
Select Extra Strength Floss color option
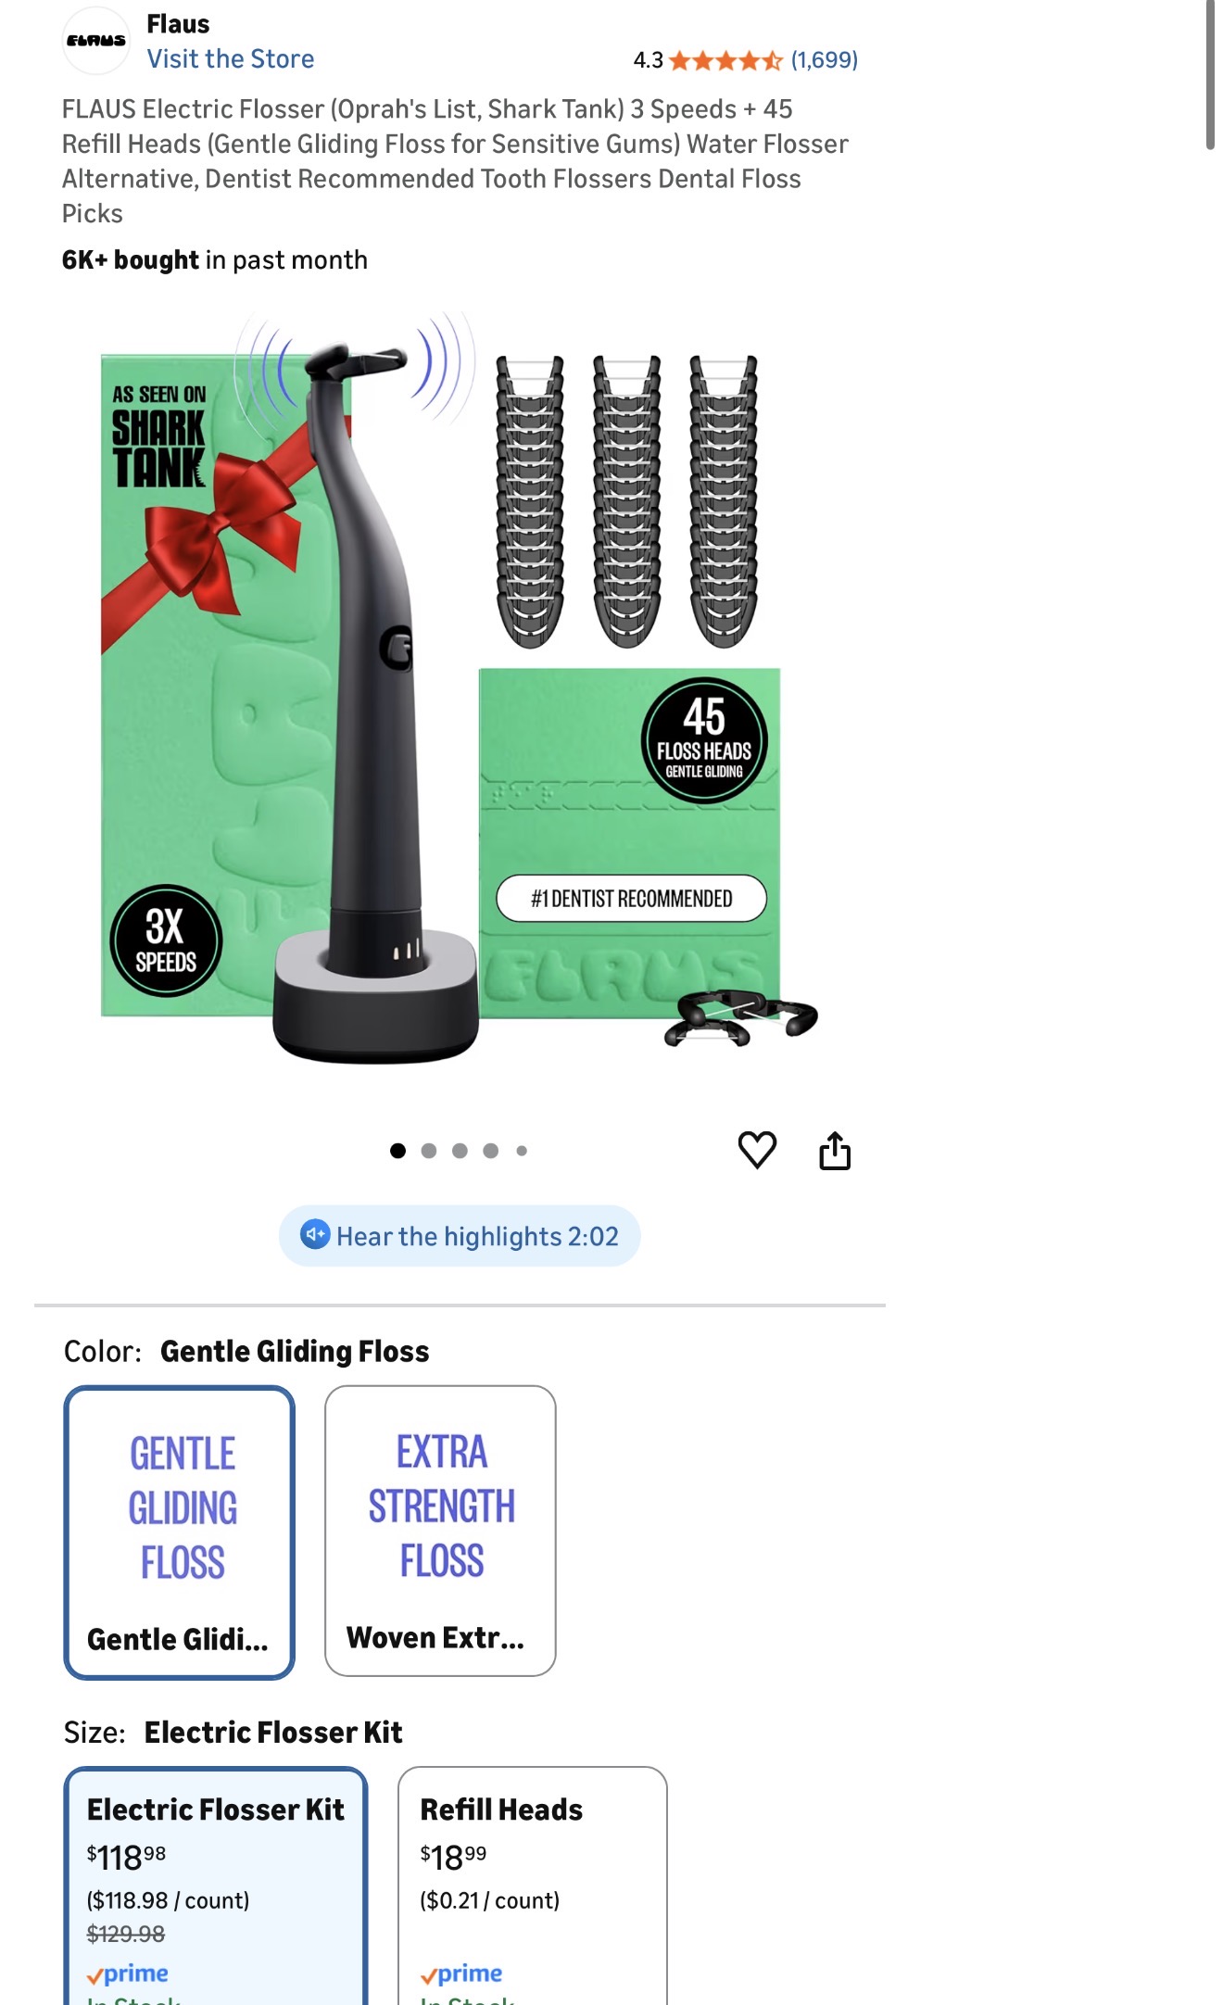[440, 1531]
